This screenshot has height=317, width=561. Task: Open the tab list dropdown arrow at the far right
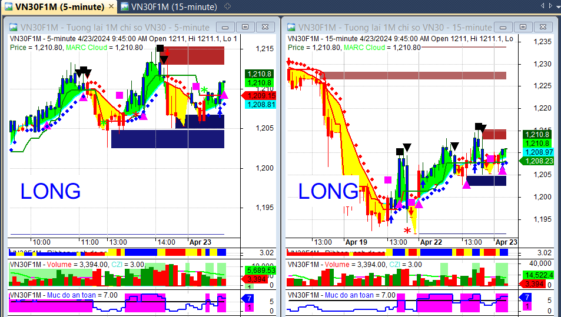coord(557,6)
